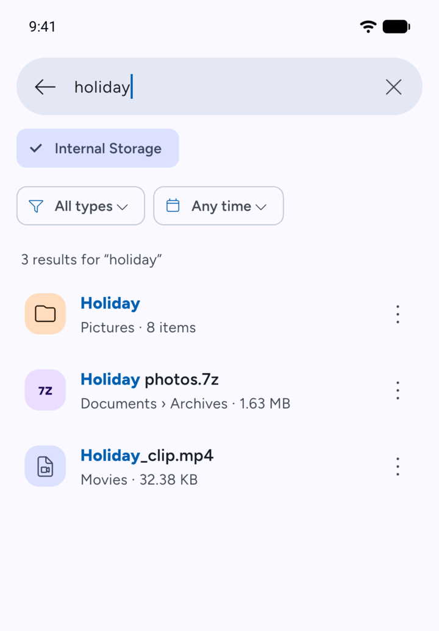Tap the back arrow in search bar
This screenshot has height=631, width=439.
[x=45, y=87]
